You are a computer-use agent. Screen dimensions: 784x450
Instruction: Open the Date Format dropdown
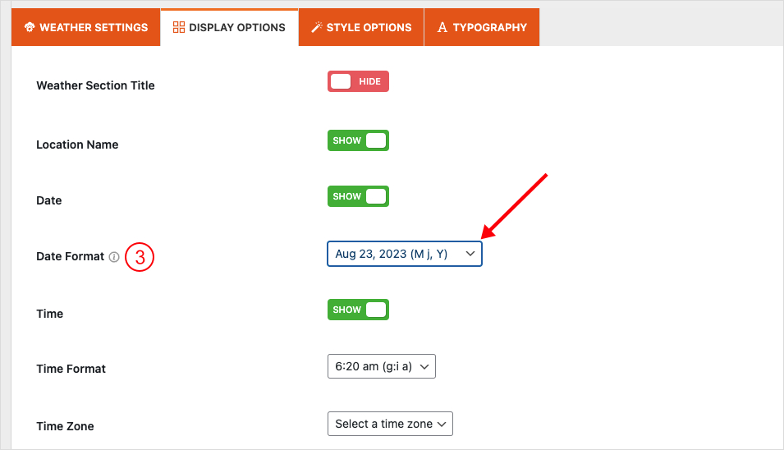(404, 254)
